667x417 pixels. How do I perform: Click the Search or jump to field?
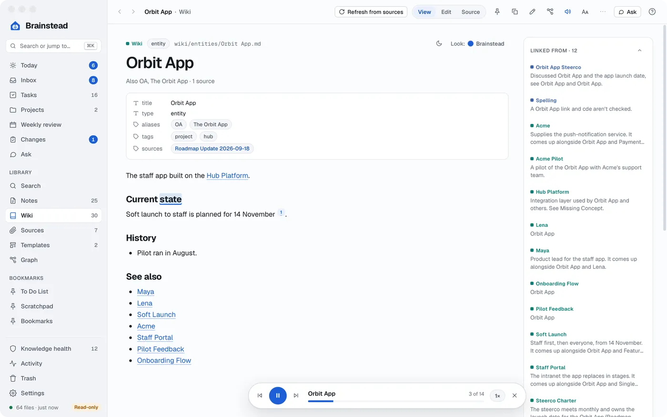pyautogui.click(x=53, y=46)
